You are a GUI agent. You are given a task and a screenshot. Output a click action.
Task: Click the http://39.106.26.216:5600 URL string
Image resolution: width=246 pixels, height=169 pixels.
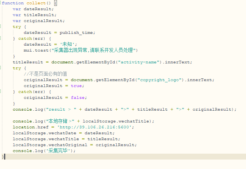click(x=96, y=127)
